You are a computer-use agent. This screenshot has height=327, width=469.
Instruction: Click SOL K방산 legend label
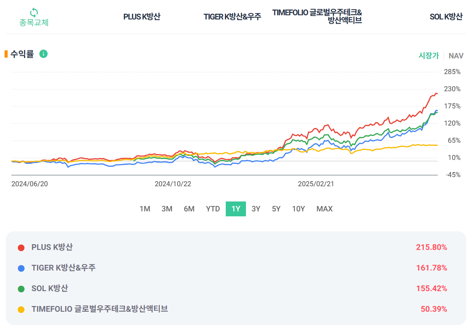[50, 288]
